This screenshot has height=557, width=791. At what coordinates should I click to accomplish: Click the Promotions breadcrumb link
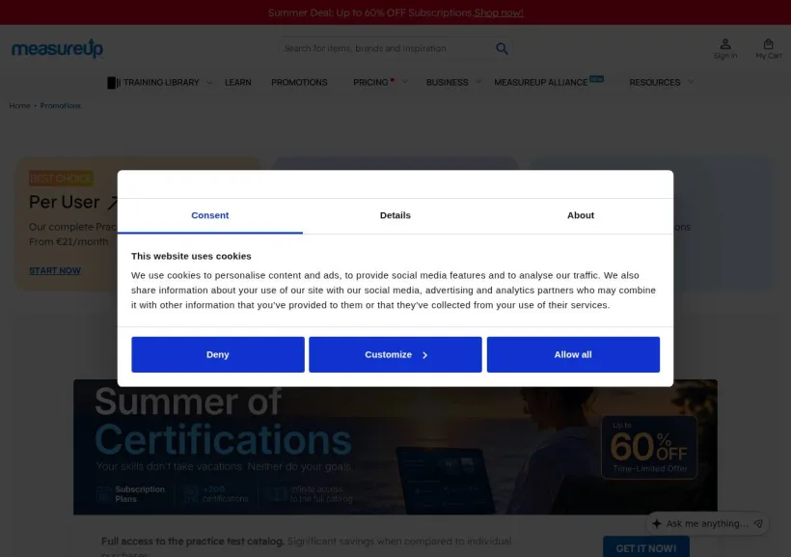click(61, 105)
